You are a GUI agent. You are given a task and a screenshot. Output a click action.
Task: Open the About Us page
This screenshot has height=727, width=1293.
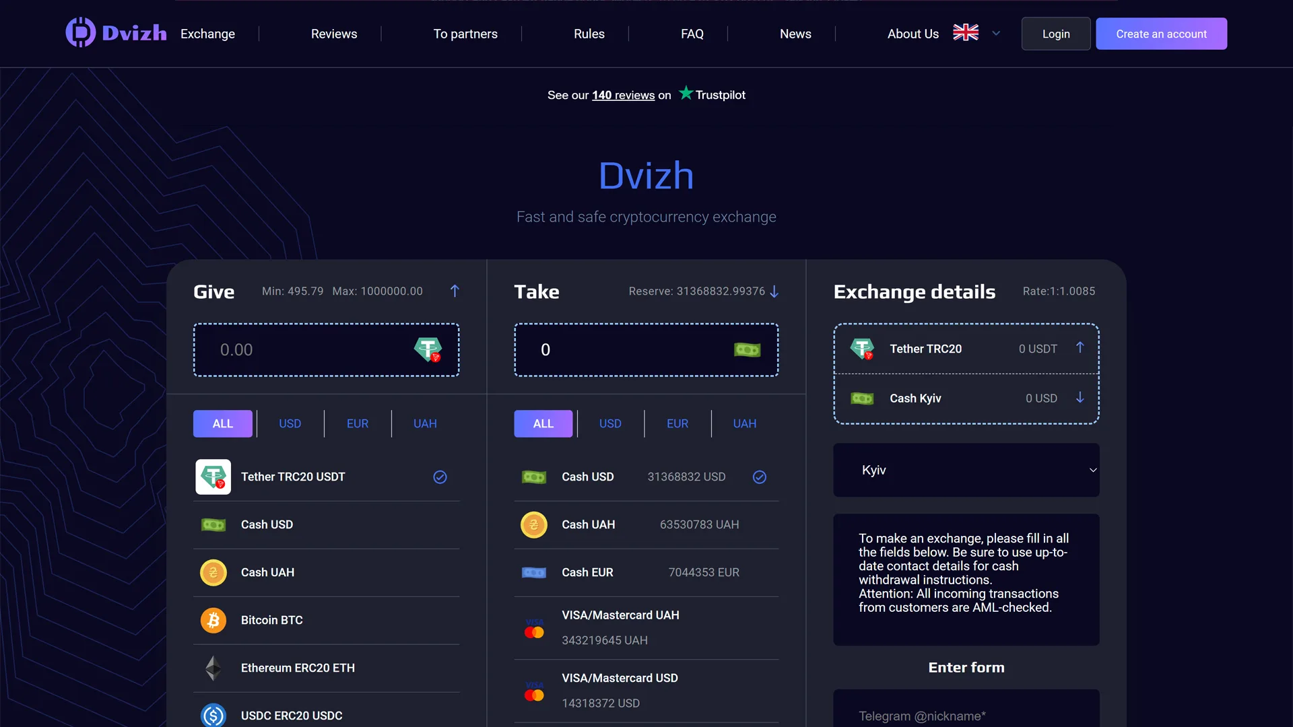[913, 34]
